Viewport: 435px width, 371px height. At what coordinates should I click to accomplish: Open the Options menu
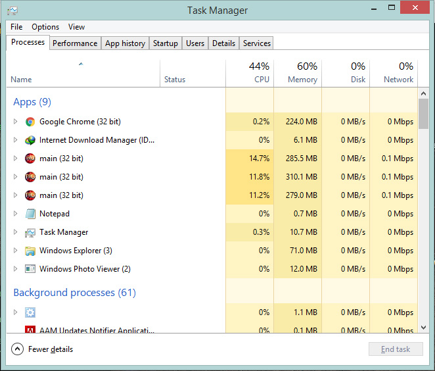tap(45, 27)
